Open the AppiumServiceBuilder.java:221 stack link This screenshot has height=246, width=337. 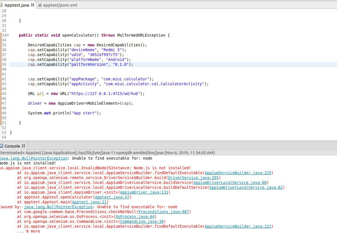(x=238, y=227)
